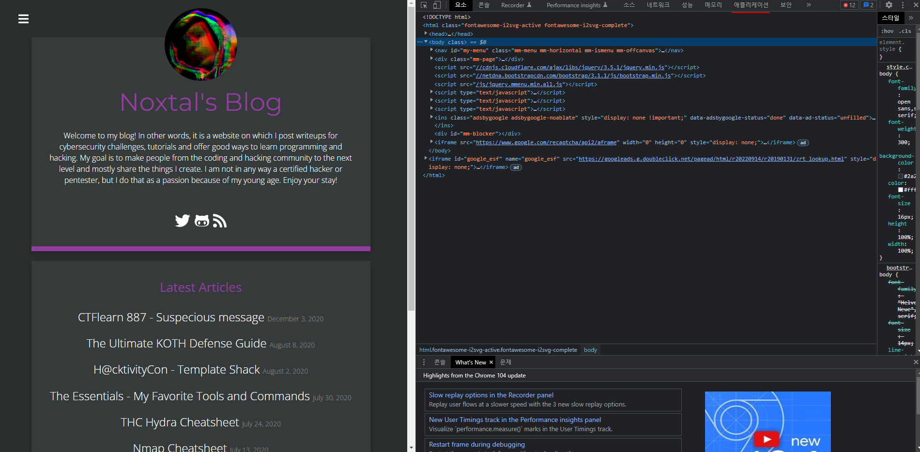Open the 성능 tab
The width and height of the screenshot is (920, 452).
click(687, 5)
